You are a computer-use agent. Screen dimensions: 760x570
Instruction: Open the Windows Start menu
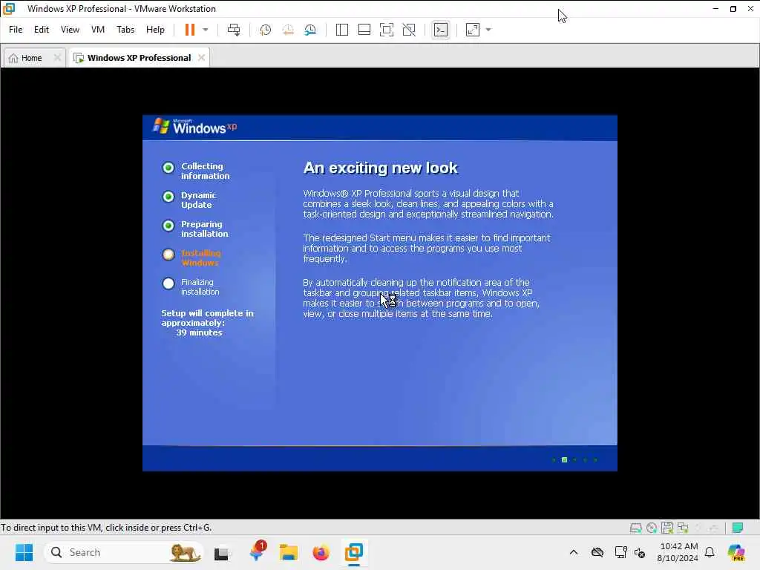click(x=24, y=552)
